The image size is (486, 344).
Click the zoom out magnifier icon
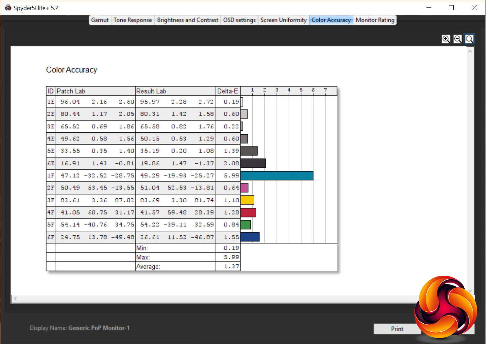point(458,39)
